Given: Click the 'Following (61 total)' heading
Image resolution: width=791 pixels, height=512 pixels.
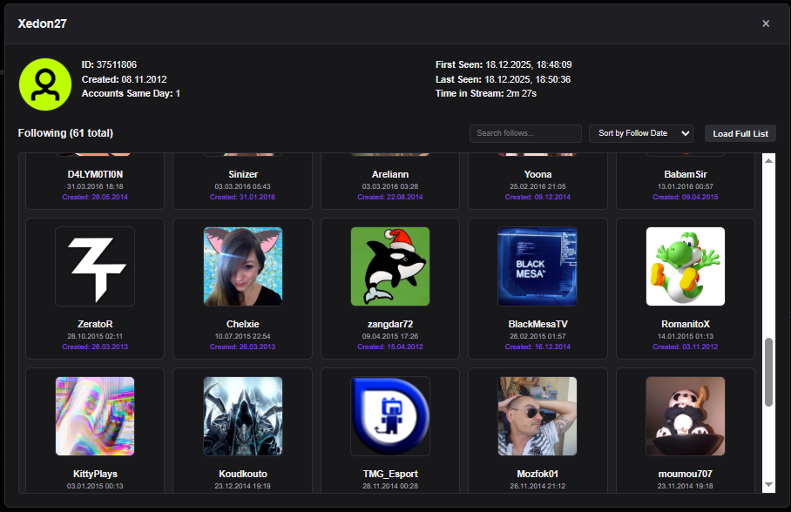Looking at the screenshot, I should [65, 133].
